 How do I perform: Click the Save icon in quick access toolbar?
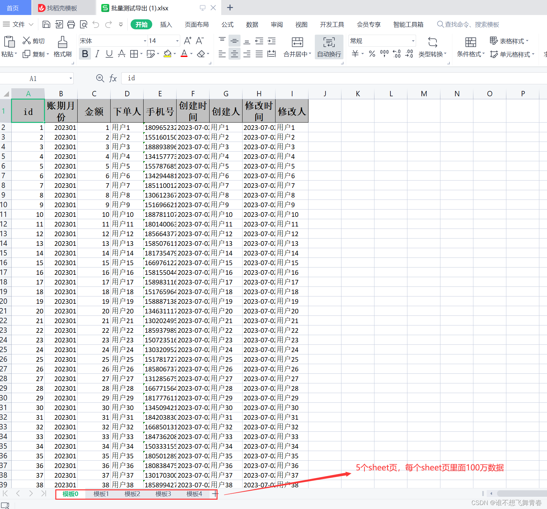(47, 24)
